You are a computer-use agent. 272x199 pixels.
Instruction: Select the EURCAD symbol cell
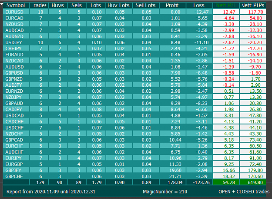(16, 18)
